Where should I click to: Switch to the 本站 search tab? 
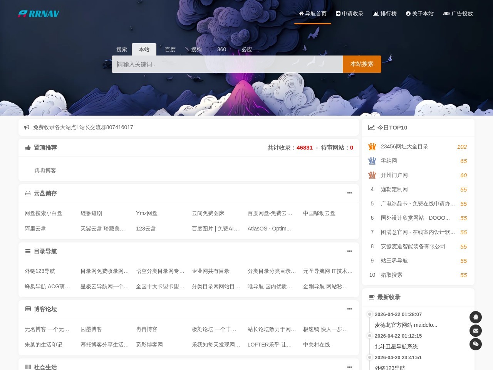coord(144,49)
